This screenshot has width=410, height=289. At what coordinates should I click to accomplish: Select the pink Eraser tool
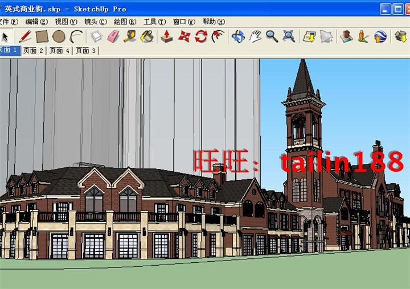[x=113, y=36]
